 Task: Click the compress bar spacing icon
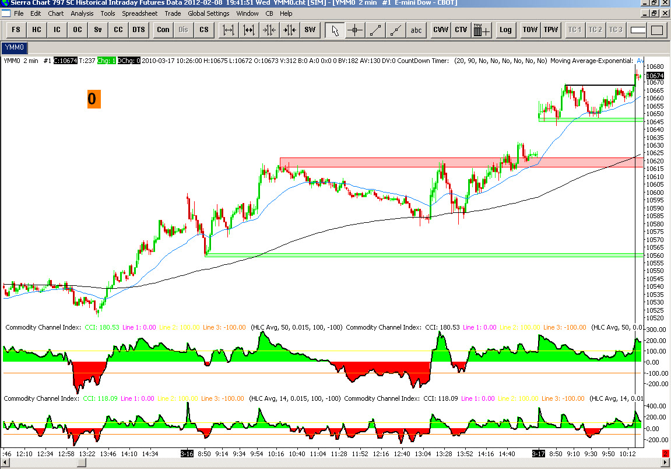pyautogui.click(x=269, y=30)
